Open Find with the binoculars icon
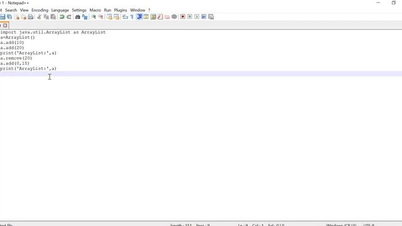402x226 pixels. (77, 17)
